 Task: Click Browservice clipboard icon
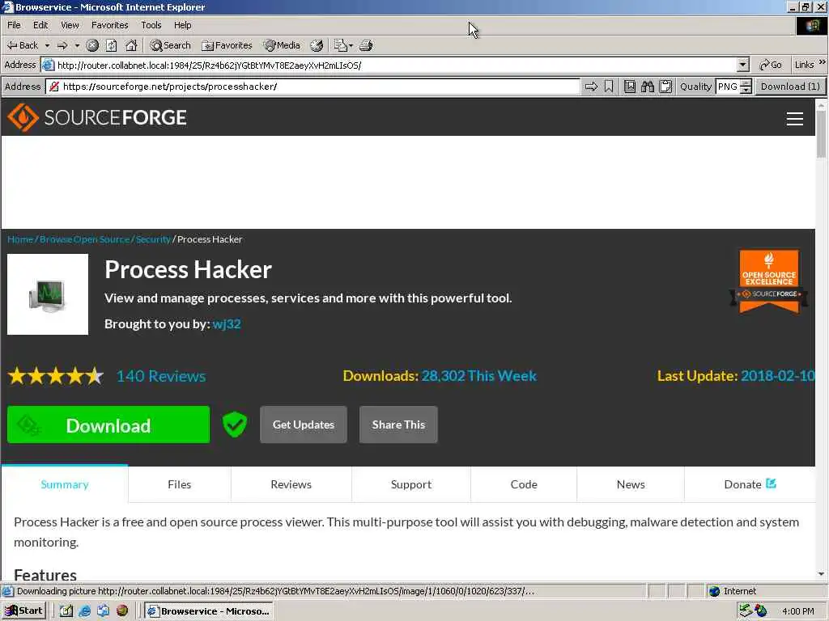click(665, 87)
